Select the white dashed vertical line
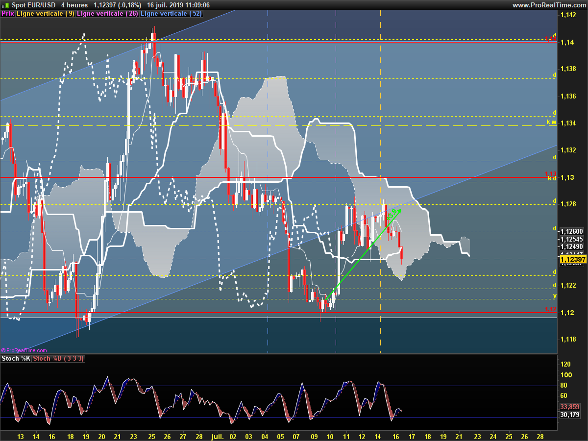 (x=336, y=181)
